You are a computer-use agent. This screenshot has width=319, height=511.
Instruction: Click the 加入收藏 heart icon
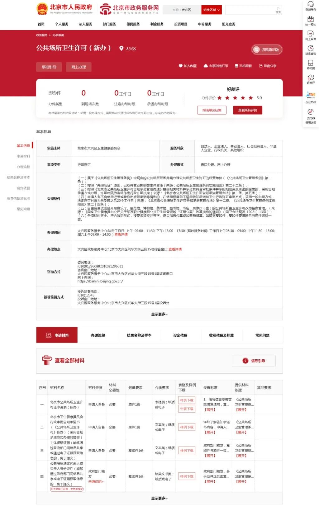click(180, 66)
